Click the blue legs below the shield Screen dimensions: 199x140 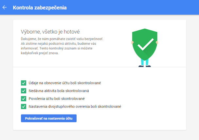pyautogui.click(x=145, y=62)
